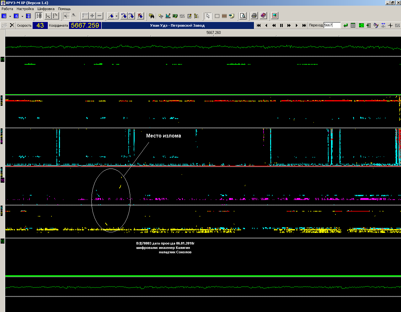Select the rectangular selection tool
The image size is (401, 312).
217,16
